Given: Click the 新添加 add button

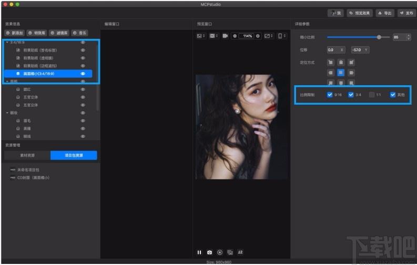Looking at the screenshot, I should (14, 33).
